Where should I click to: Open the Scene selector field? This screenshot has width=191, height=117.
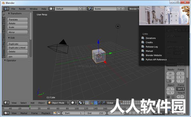coord(105,9)
